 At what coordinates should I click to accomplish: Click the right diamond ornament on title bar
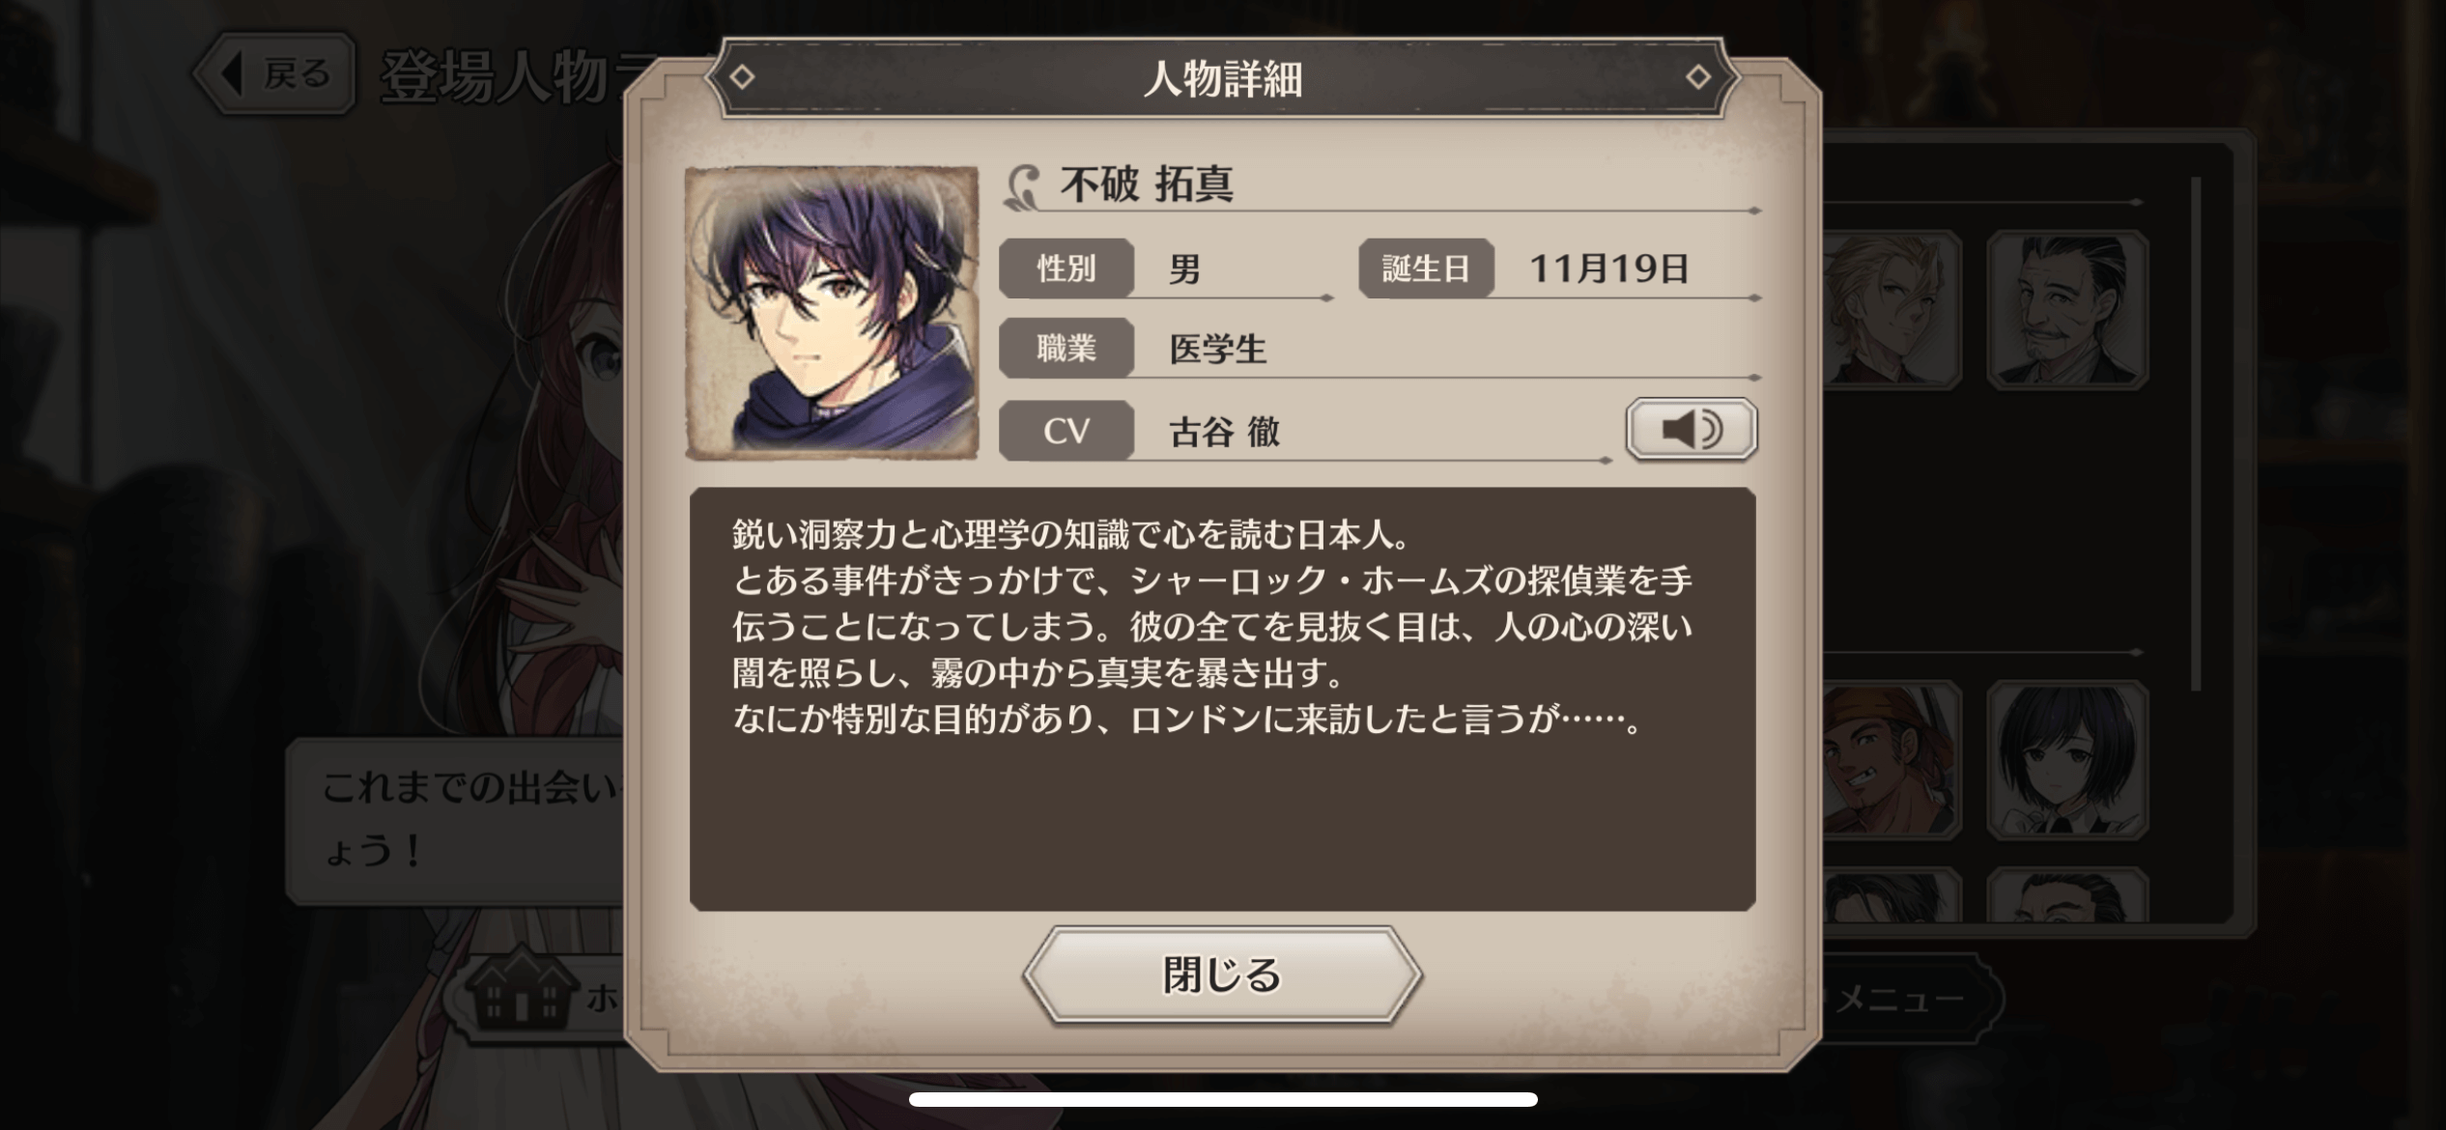(1698, 76)
